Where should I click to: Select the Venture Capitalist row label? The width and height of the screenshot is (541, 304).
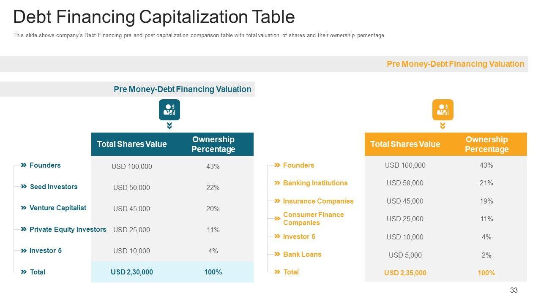pos(58,208)
